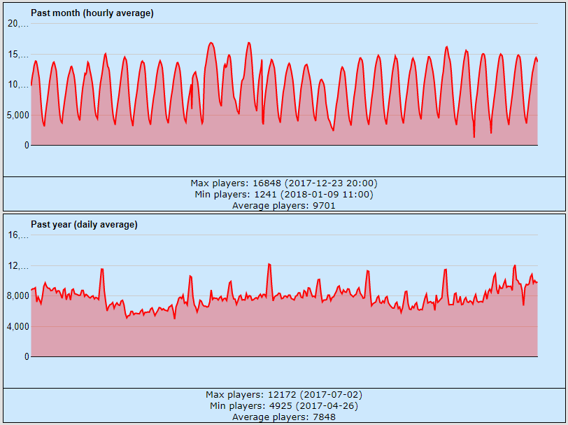568x425 pixels.
Task: Click the highest peak on the yearly chart
Action: point(269,265)
